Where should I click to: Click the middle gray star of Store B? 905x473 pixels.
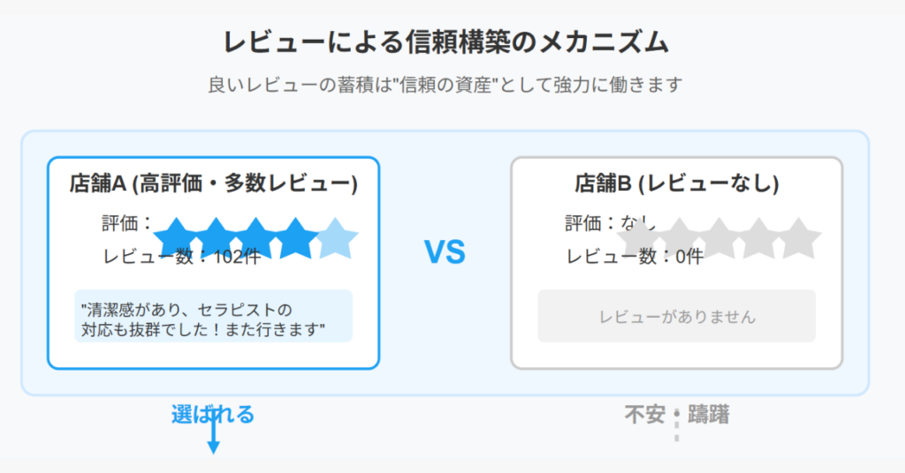pos(719,238)
